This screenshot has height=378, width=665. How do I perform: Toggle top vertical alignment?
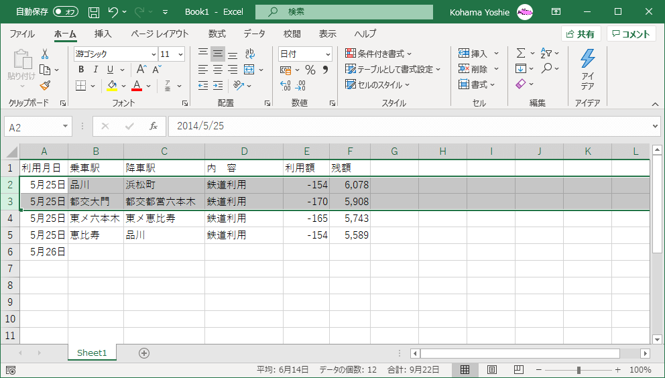(204, 54)
